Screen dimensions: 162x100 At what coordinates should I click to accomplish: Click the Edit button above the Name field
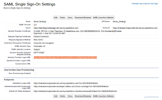coord(56,17)
